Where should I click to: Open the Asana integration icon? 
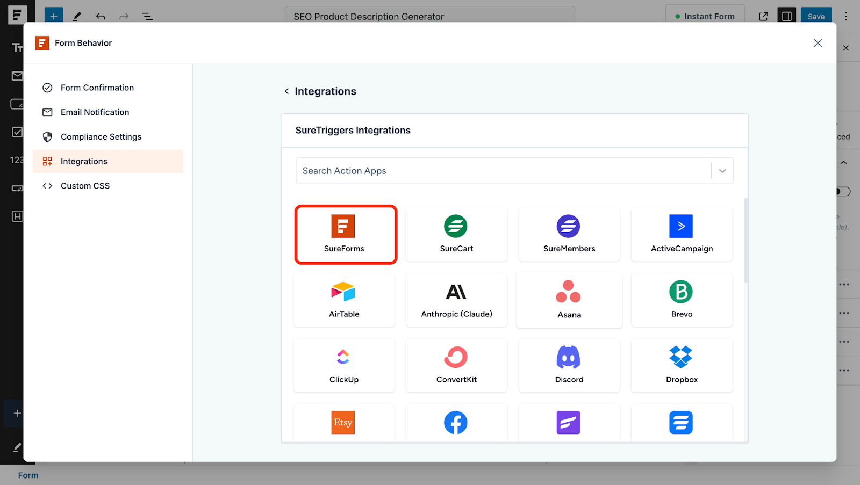click(569, 300)
